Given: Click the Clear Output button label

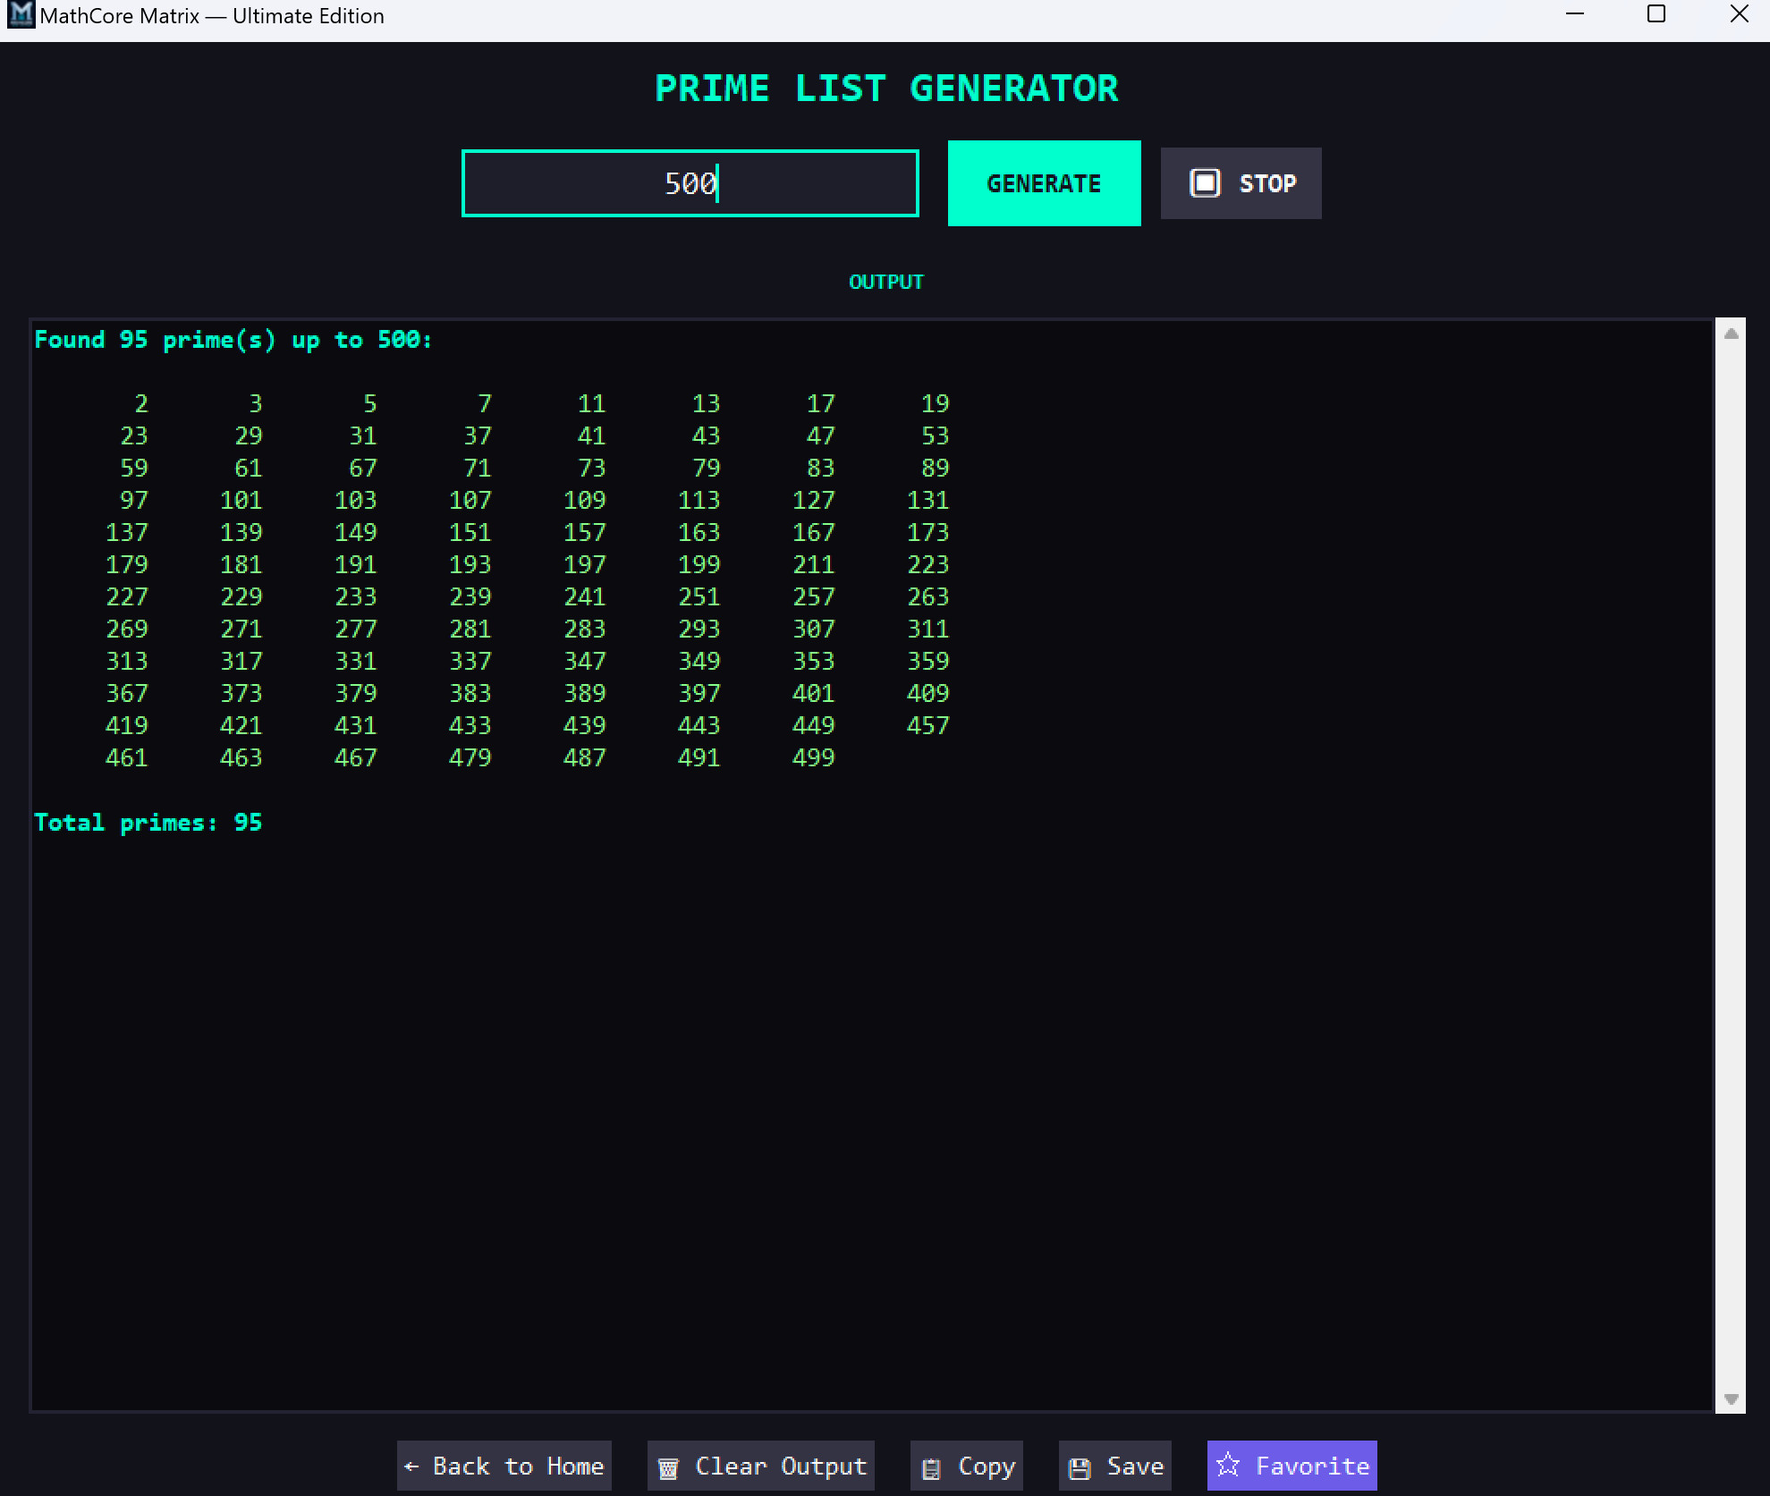Looking at the screenshot, I should click(781, 1466).
